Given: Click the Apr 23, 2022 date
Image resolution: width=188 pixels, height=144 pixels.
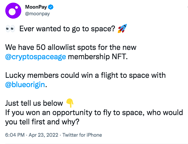Looking at the screenshot, I should (44, 135).
